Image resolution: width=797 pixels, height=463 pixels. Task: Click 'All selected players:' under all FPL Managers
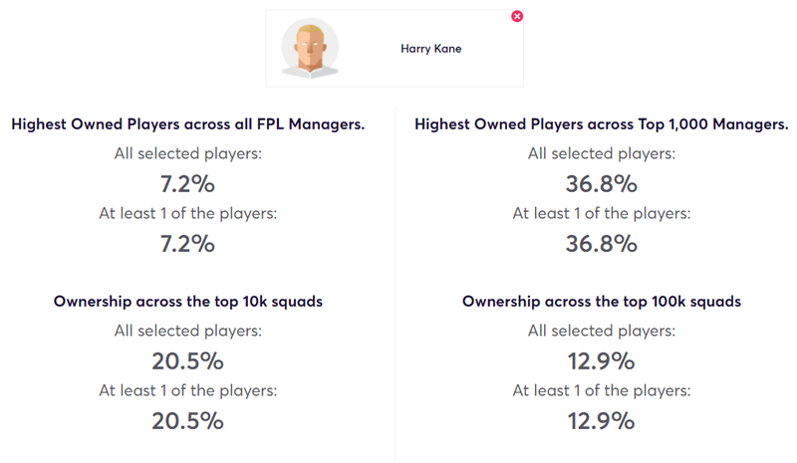tap(188, 153)
